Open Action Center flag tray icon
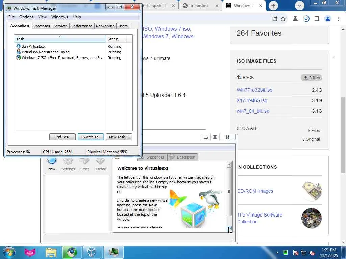The image size is (346, 259). click(295, 253)
